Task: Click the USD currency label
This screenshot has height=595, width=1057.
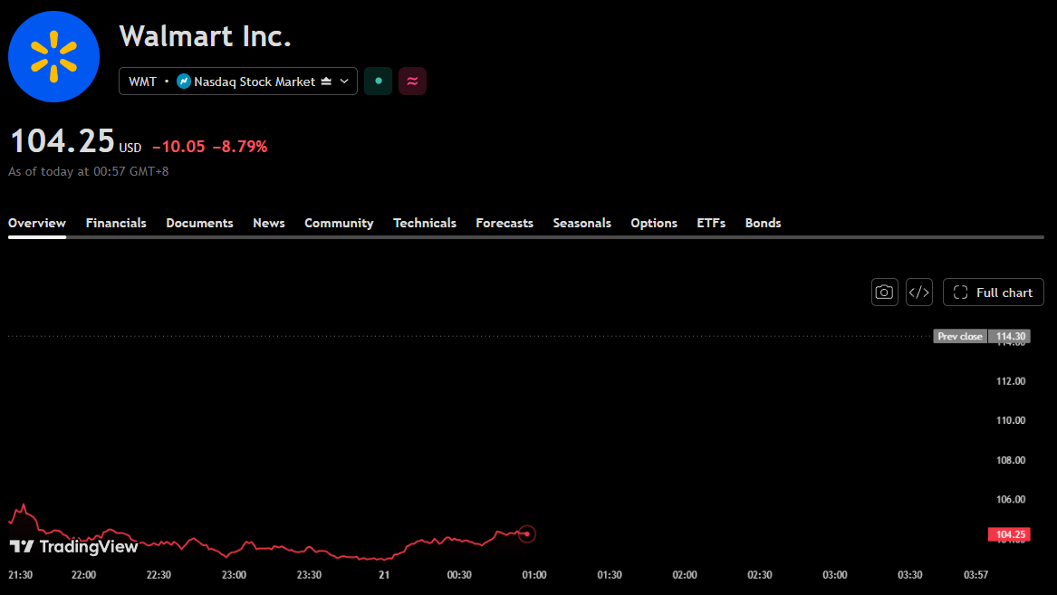Action: click(x=130, y=148)
